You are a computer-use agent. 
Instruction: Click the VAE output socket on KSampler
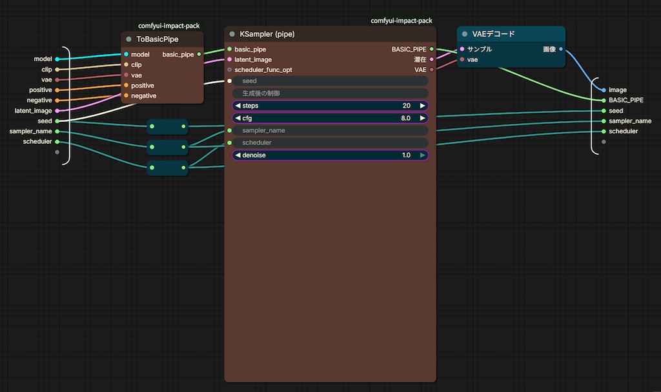coord(432,70)
